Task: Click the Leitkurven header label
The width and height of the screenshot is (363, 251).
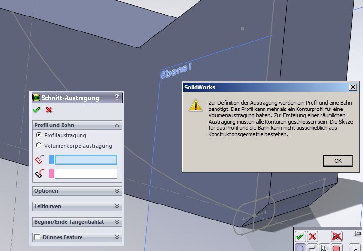Action: (48, 206)
